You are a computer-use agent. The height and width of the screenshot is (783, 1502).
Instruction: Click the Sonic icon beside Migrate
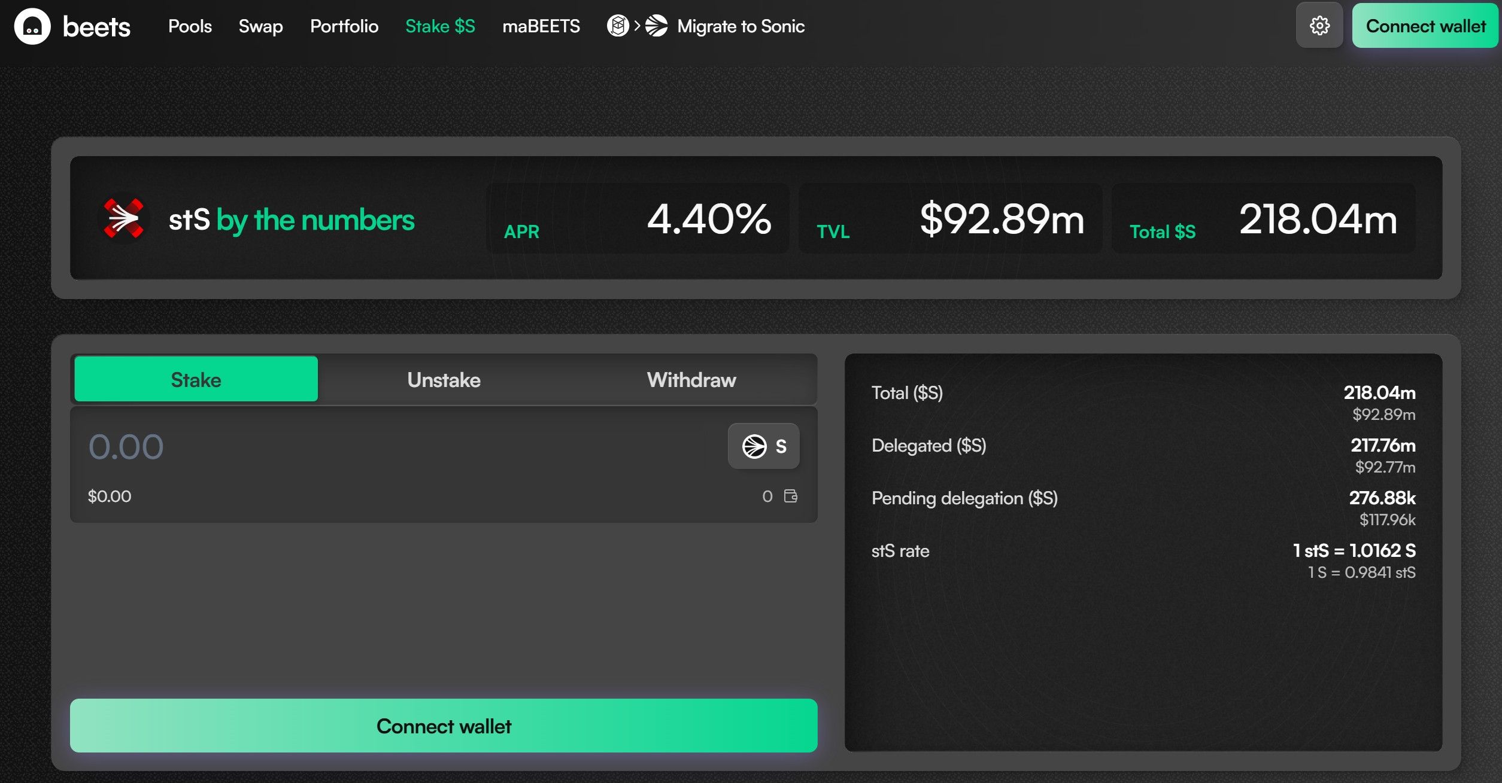coord(657,26)
